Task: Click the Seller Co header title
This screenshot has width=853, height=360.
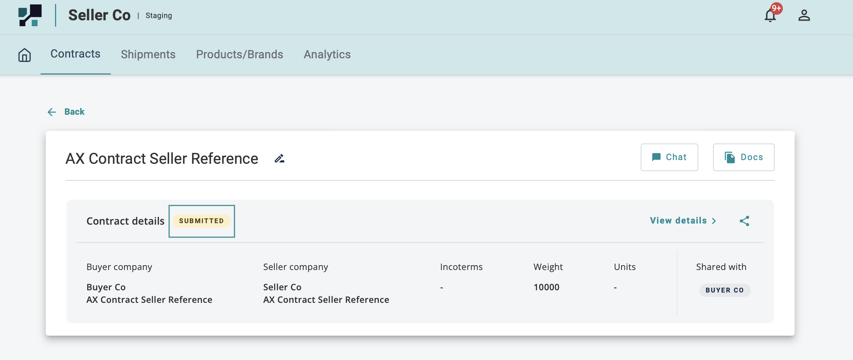Action: click(99, 15)
